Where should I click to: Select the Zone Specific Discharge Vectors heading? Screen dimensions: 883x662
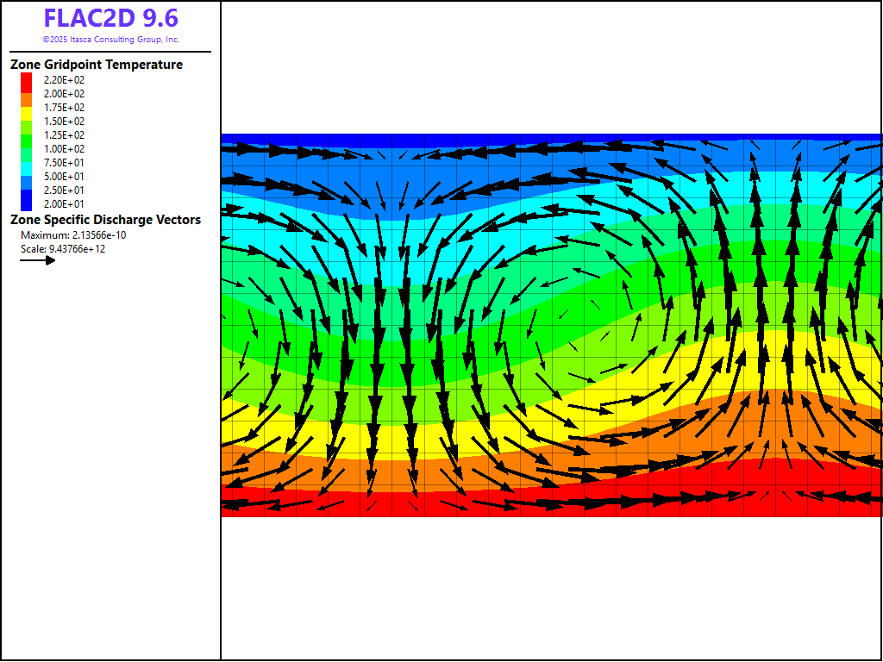coord(105,220)
